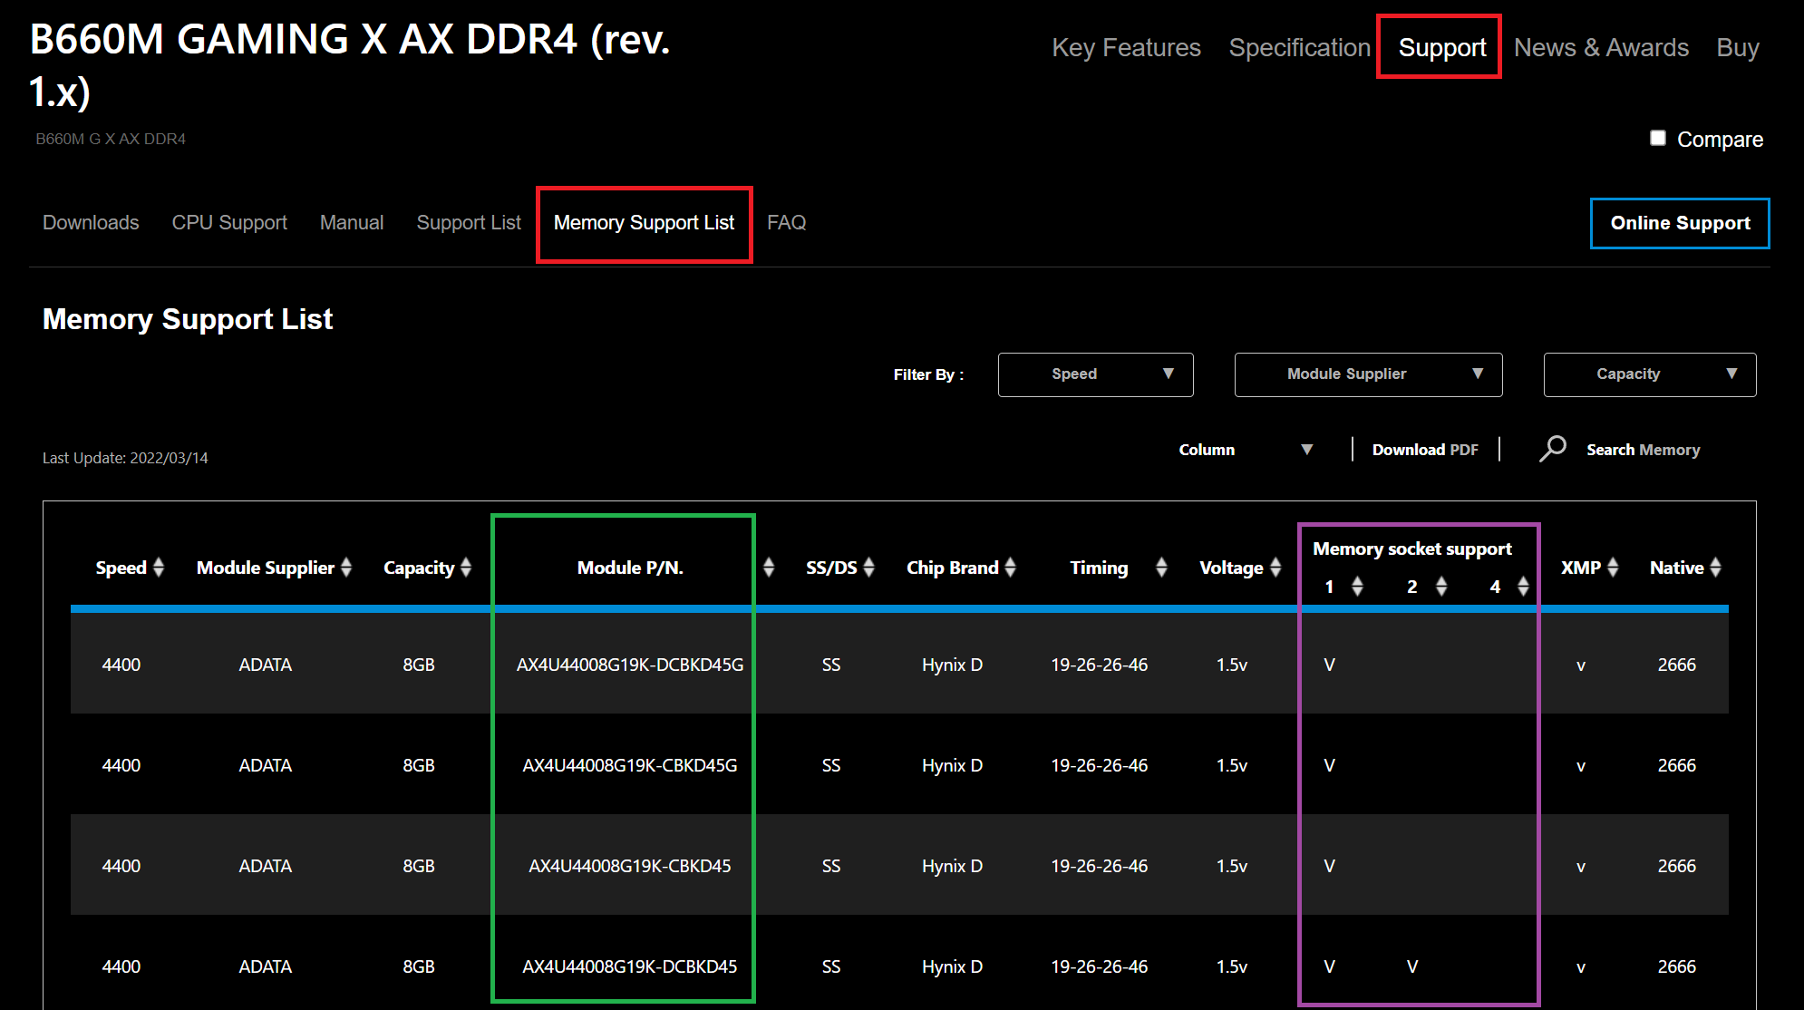Click the Search Memory magnifier icon

(x=1552, y=449)
